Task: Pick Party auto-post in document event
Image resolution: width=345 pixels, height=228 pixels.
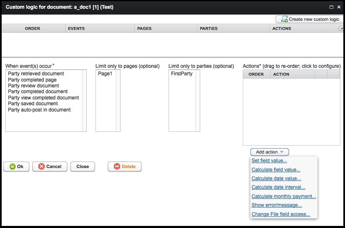Action: coord(39,110)
